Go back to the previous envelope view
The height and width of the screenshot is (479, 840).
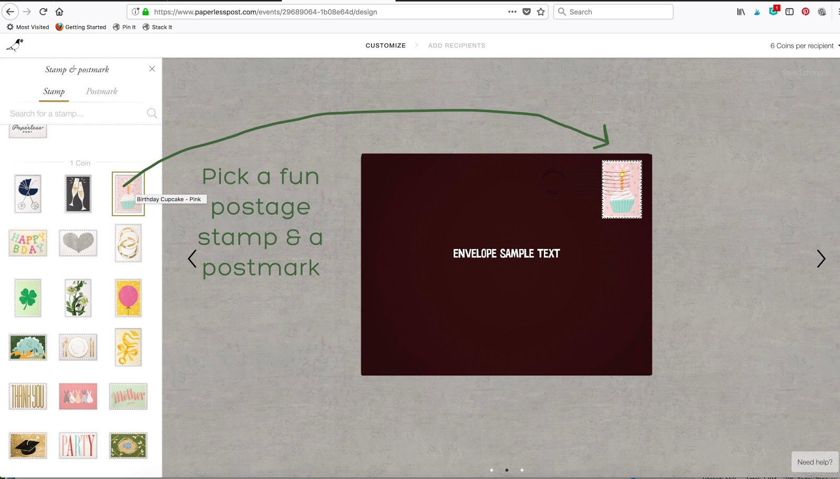[192, 259]
